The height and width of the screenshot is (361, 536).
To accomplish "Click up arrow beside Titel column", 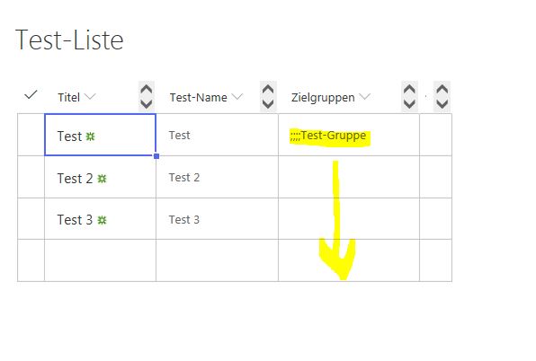I will tap(147, 90).
